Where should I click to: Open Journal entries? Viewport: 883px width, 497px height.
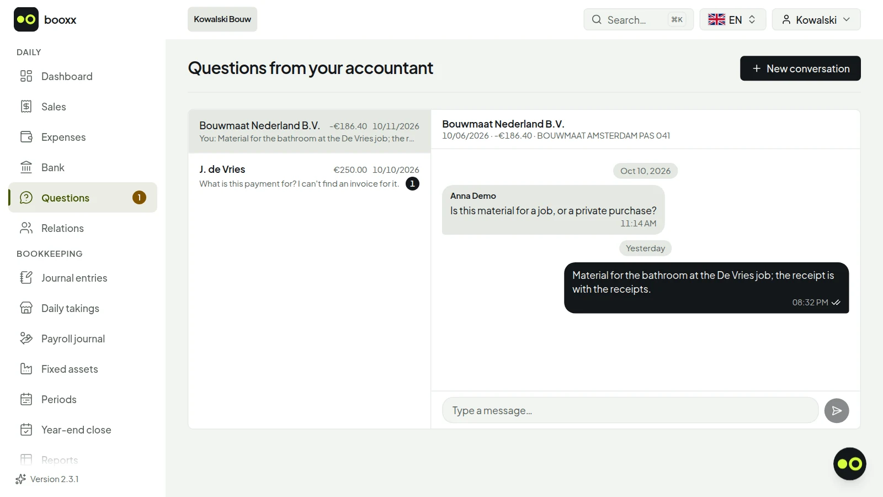(83, 278)
